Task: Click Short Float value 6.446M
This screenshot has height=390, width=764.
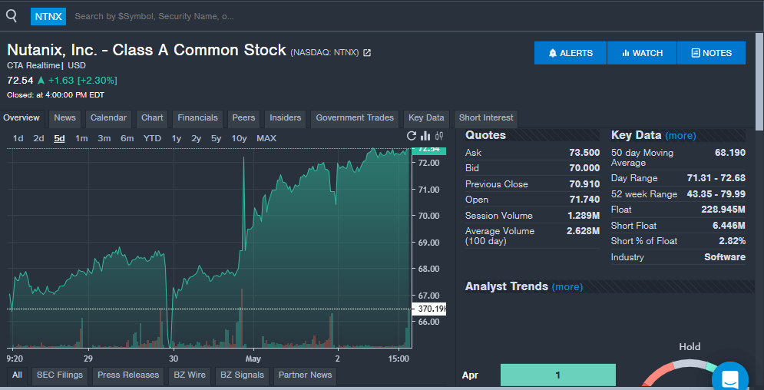Action: [x=729, y=226]
